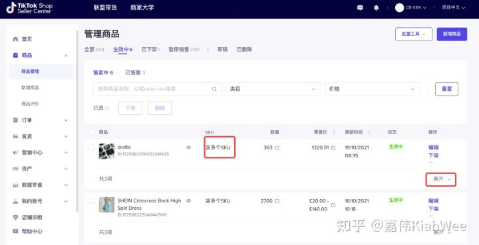Viewport: 479px width, 245px height.
Task: Open the chat messages icon in header
Action: pyautogui.click(x=360, y=8)
